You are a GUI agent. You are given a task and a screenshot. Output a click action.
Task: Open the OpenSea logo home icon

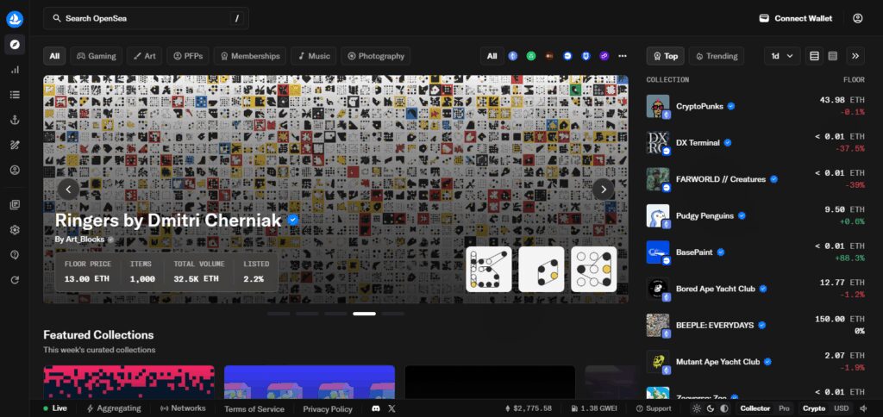(15, 19)
